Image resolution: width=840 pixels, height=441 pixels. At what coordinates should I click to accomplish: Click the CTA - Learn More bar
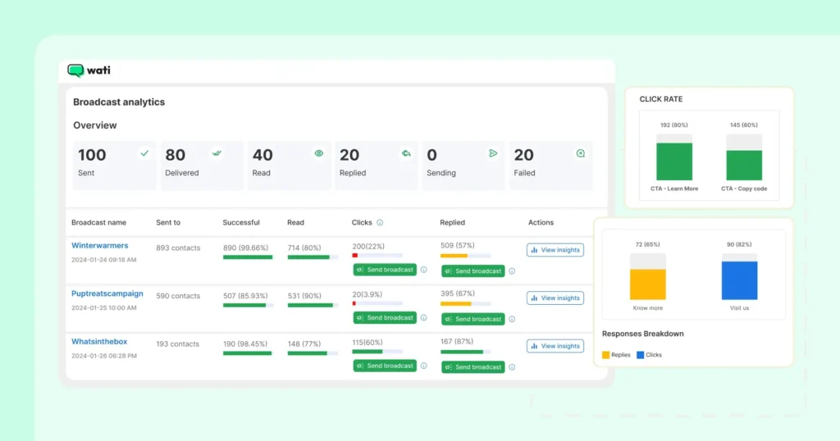(674, 161)
